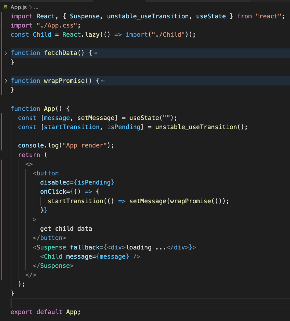Image resolution: width=290 pixels, height=321 pixels.
Task: Click the useState("") call
Action: (x=151, y=118)
